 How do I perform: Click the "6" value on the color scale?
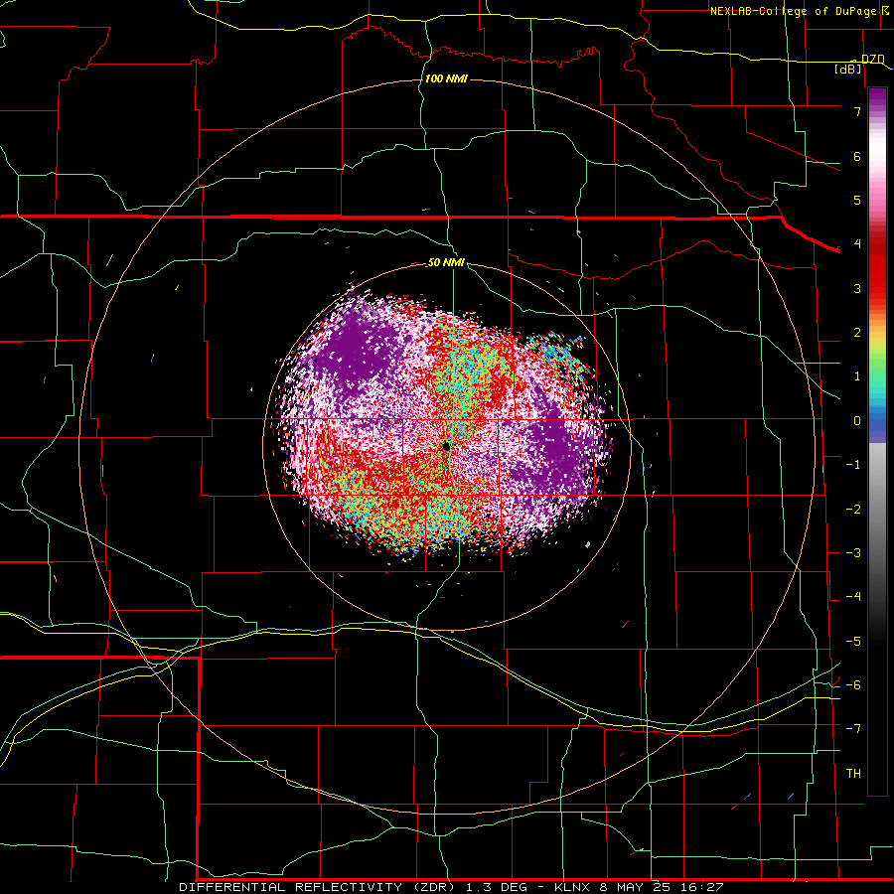coord(857,156)
